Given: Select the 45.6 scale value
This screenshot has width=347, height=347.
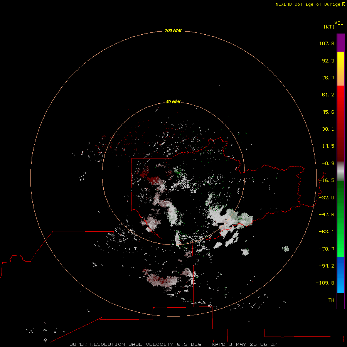Looking at the screenshot, I should tap(328, 112).
